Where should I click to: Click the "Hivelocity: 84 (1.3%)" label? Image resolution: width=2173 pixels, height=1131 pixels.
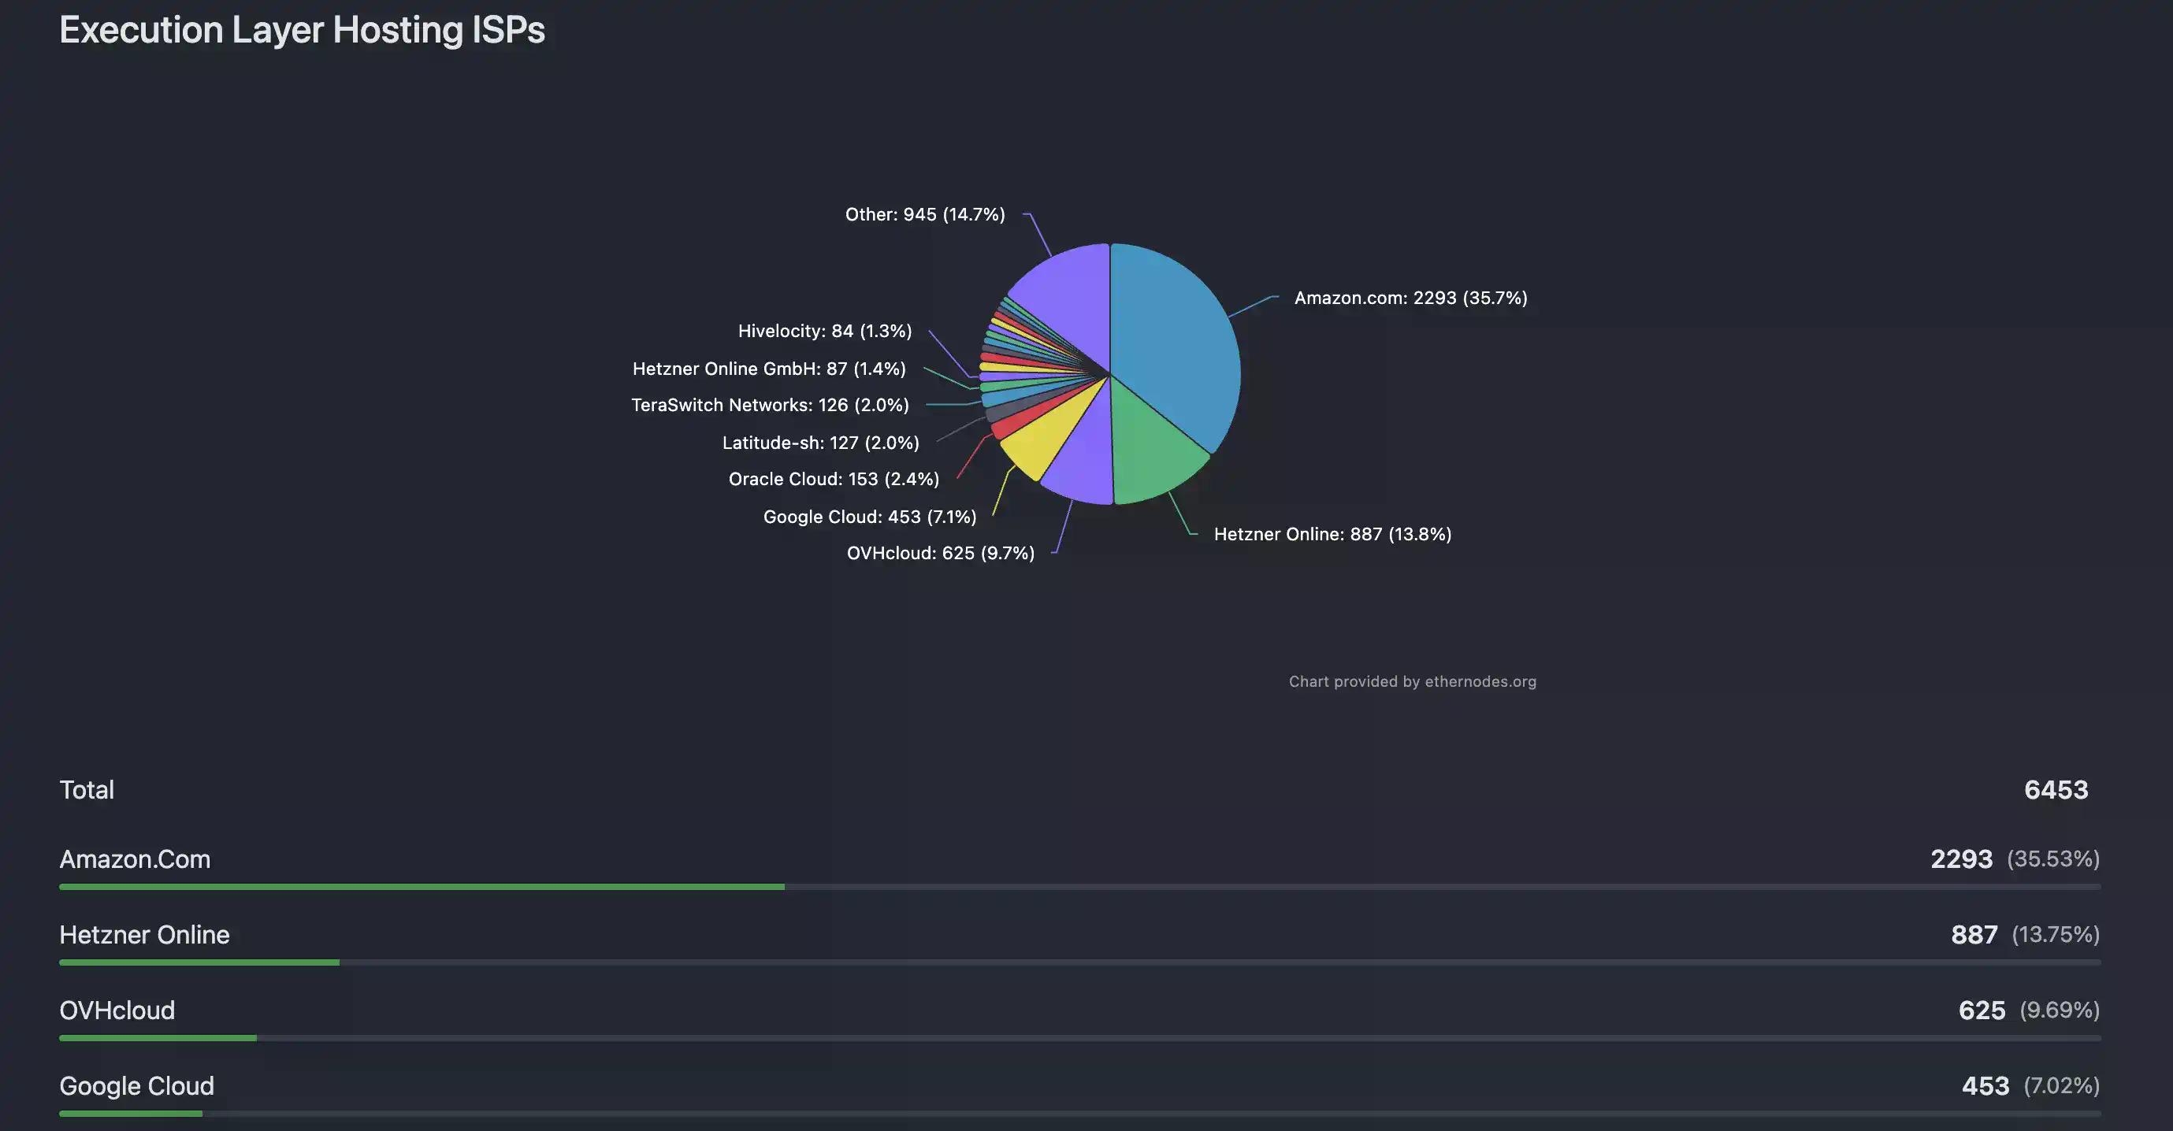pos(824,331)
